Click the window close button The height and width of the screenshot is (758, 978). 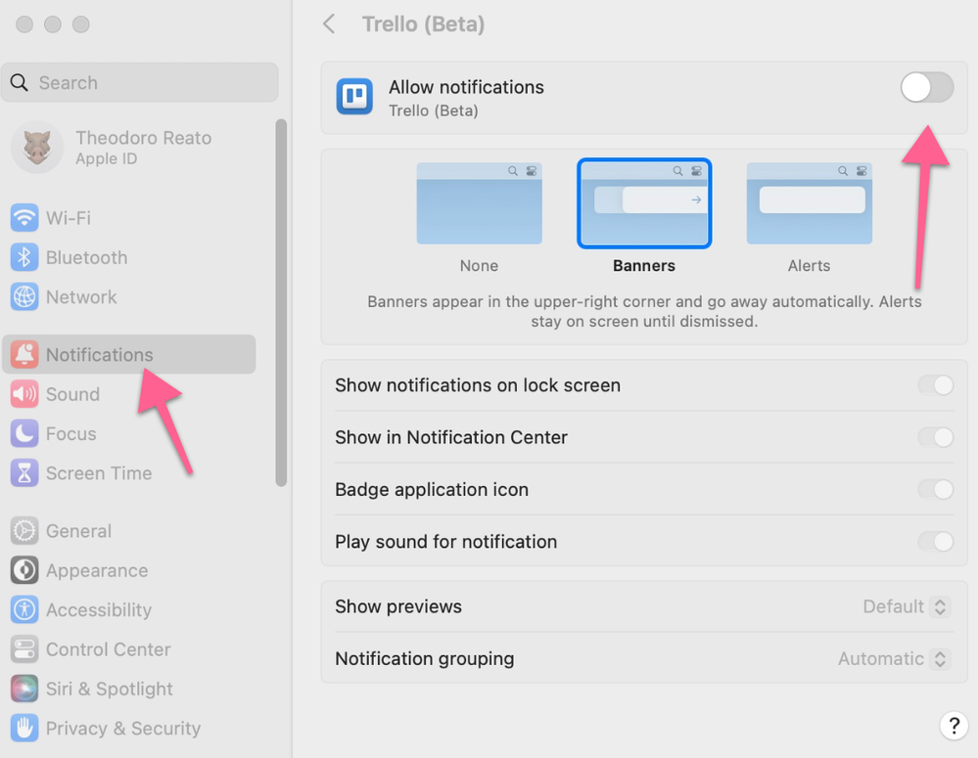pos(24,24)
